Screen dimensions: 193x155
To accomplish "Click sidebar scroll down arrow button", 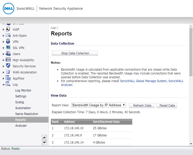I will (44, 143).
